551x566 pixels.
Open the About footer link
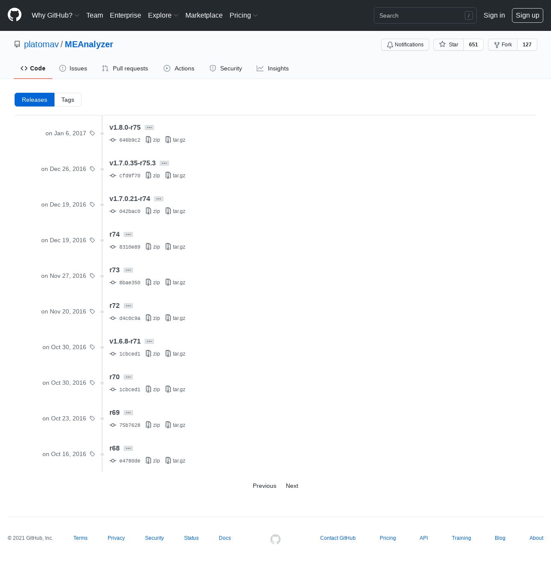click(536, 538)
